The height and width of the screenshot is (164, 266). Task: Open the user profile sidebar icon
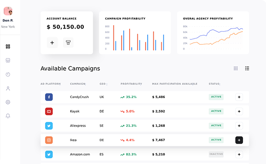[x=8, y=88]
